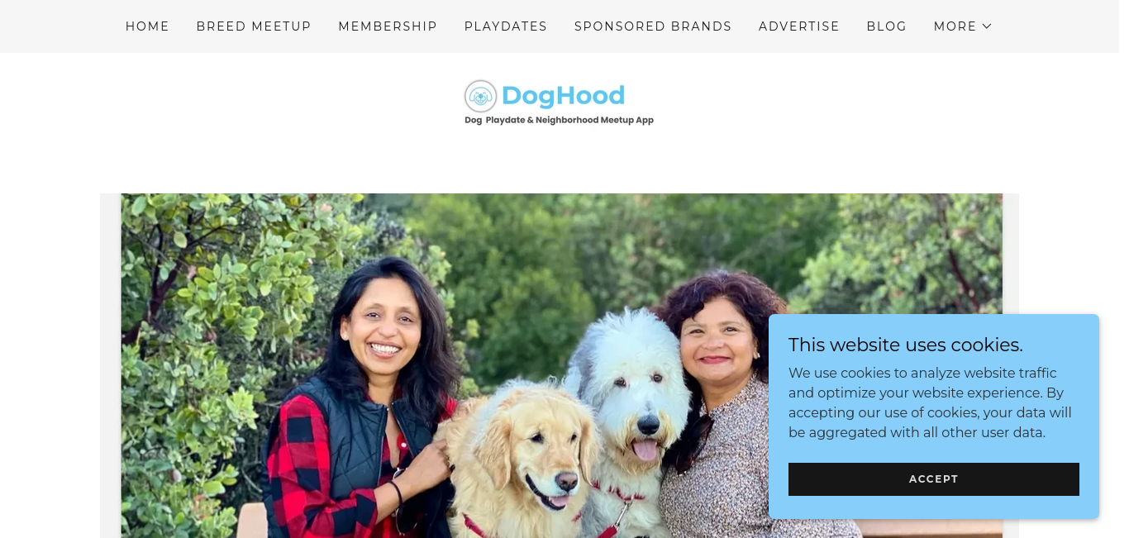Click the DogHood circular dog logo icon

(480, 97)
